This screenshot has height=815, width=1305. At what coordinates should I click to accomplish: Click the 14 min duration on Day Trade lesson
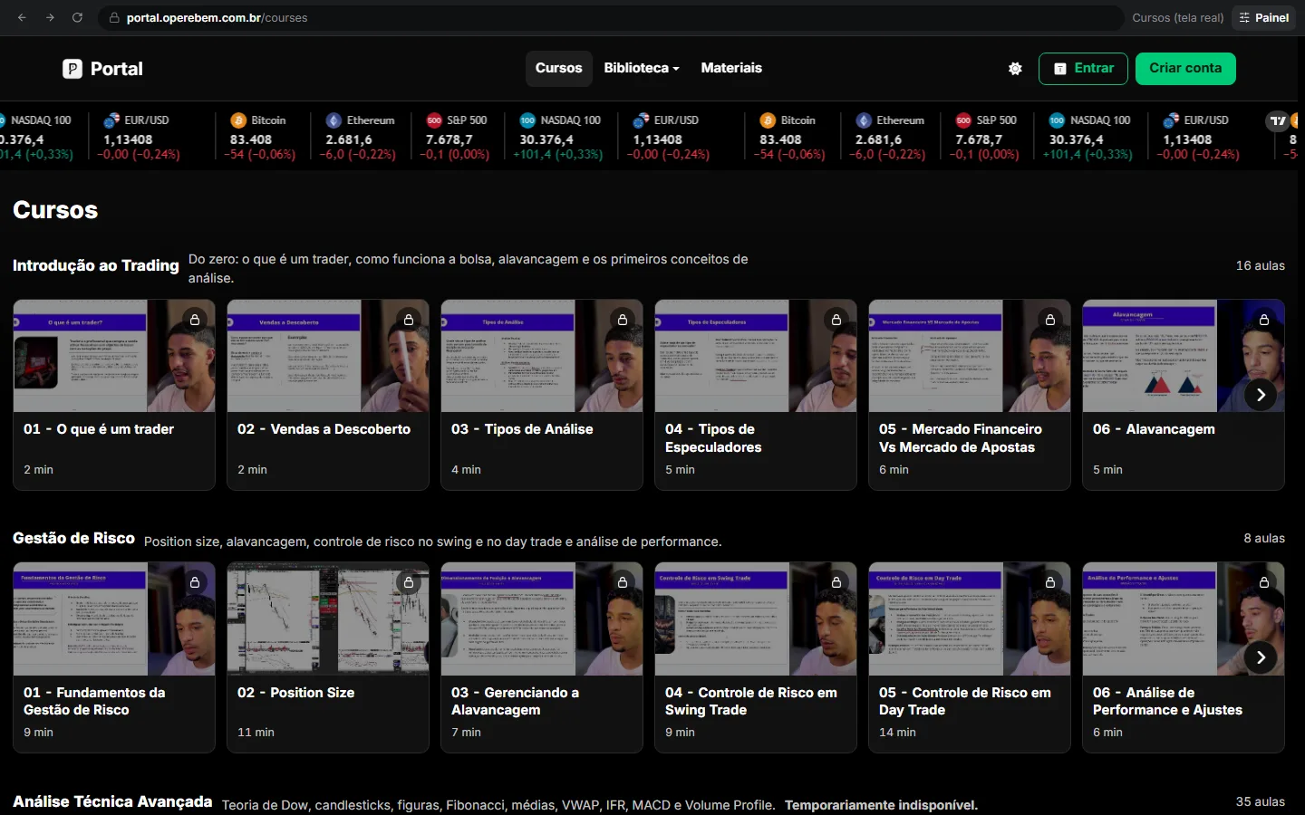pos(897,732)
